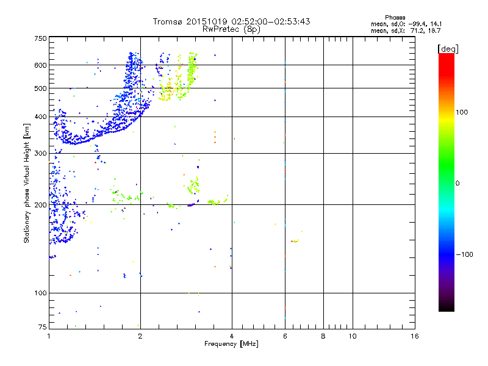Click the '2' x-axis frequency tick label

pyautogui.click(x=140, y=336)
